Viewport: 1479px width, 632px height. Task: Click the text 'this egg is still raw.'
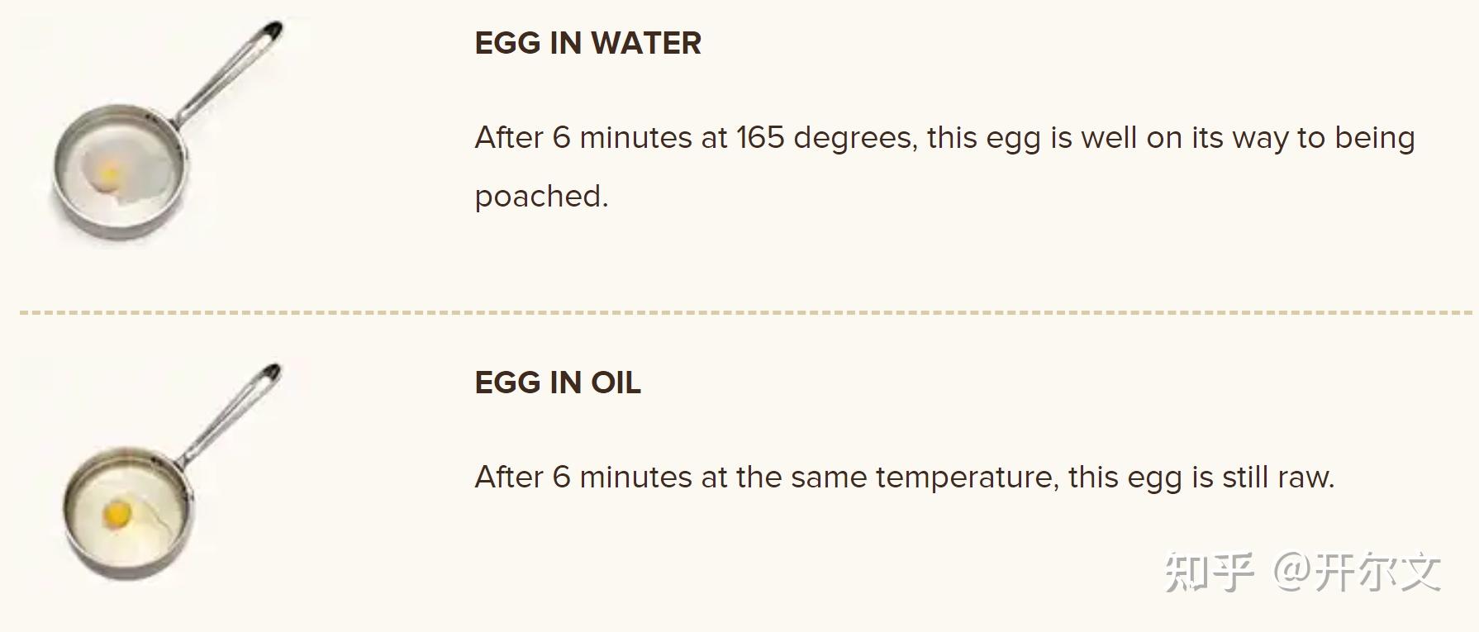1201,478
